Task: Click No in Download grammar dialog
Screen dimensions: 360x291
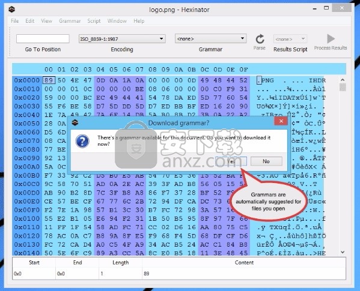Action: [x=266, y=161]
